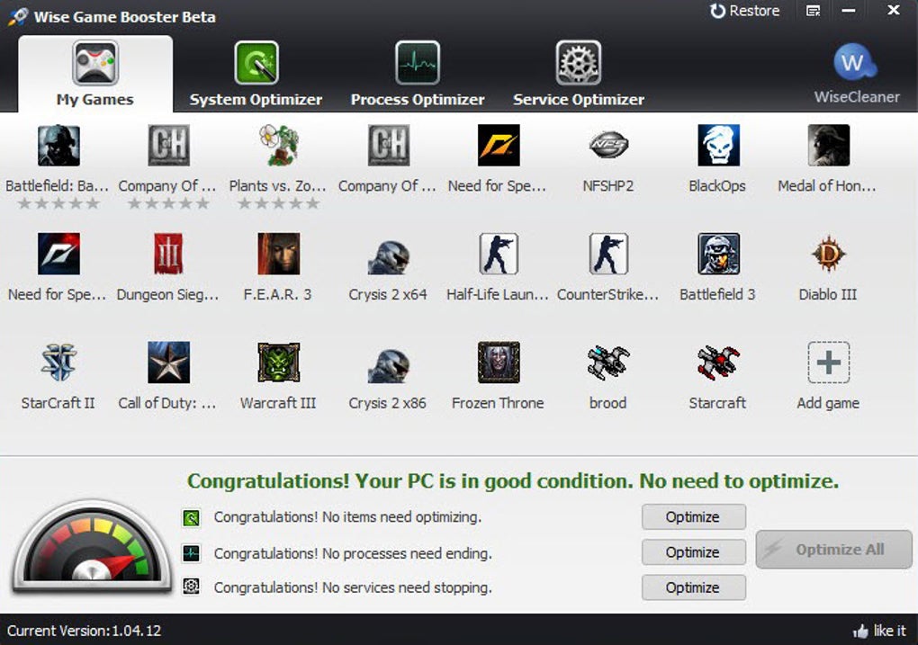Open StarCraft II from the games list

(x=58, y=363)
